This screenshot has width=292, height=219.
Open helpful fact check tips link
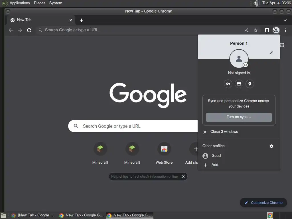click(x=144, y=177)
